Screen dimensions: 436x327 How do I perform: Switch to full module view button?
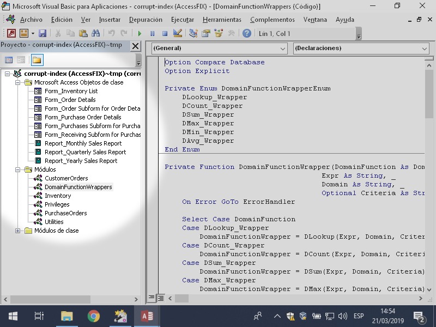tap(161, 298)
